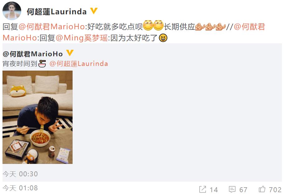Viewport: 285px width, 195px height.
Task: Click quoted post timestamp 今天 00:30
Action: click(20, 174)
